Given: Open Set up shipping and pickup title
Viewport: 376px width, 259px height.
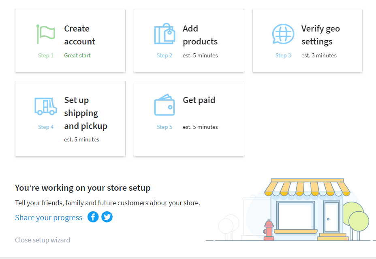Looking at the screenshot, I should [85, 113].
